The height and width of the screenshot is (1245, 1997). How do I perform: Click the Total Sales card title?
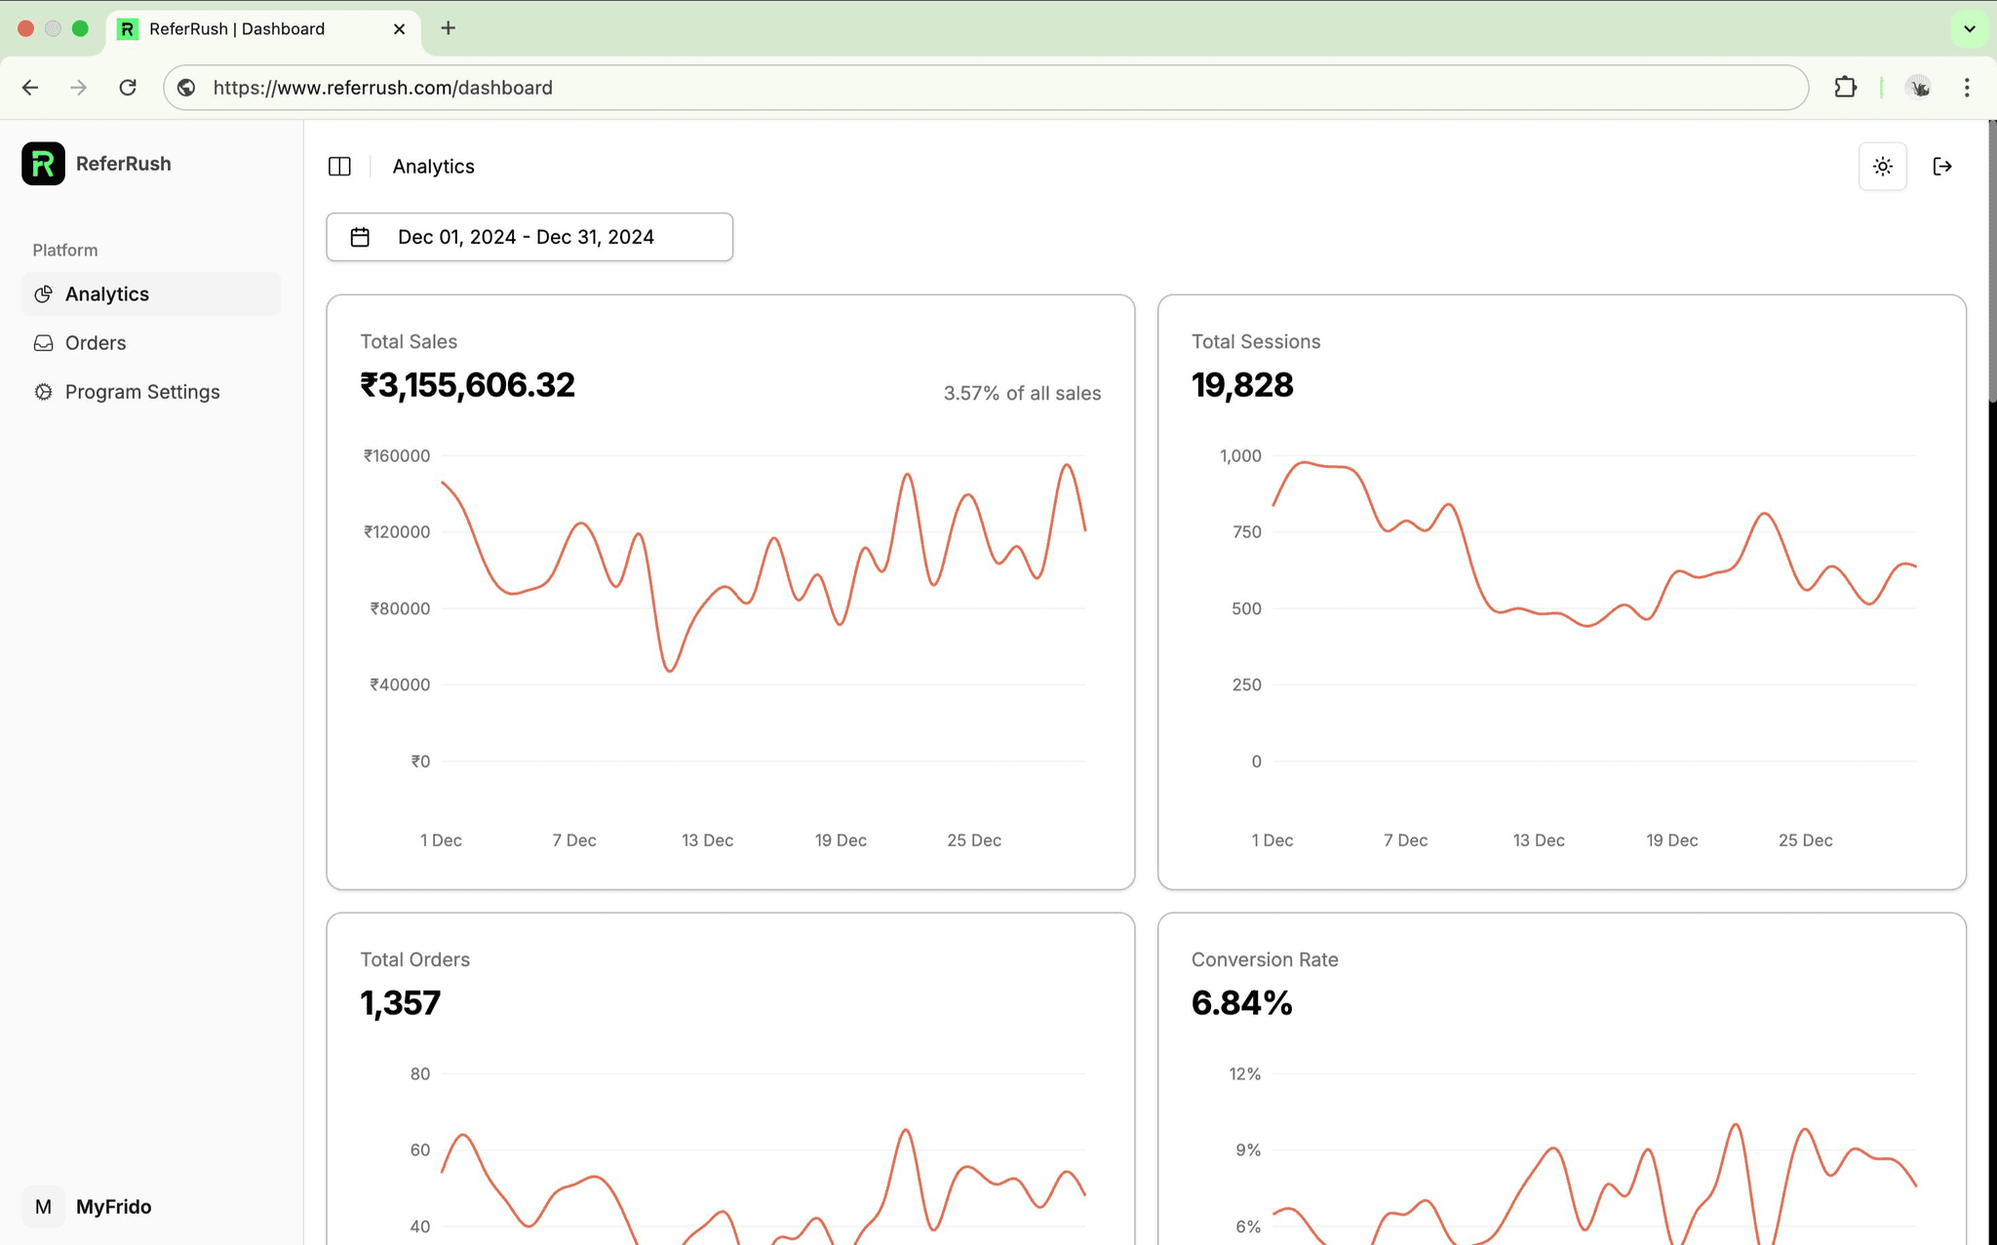[409, 341]
